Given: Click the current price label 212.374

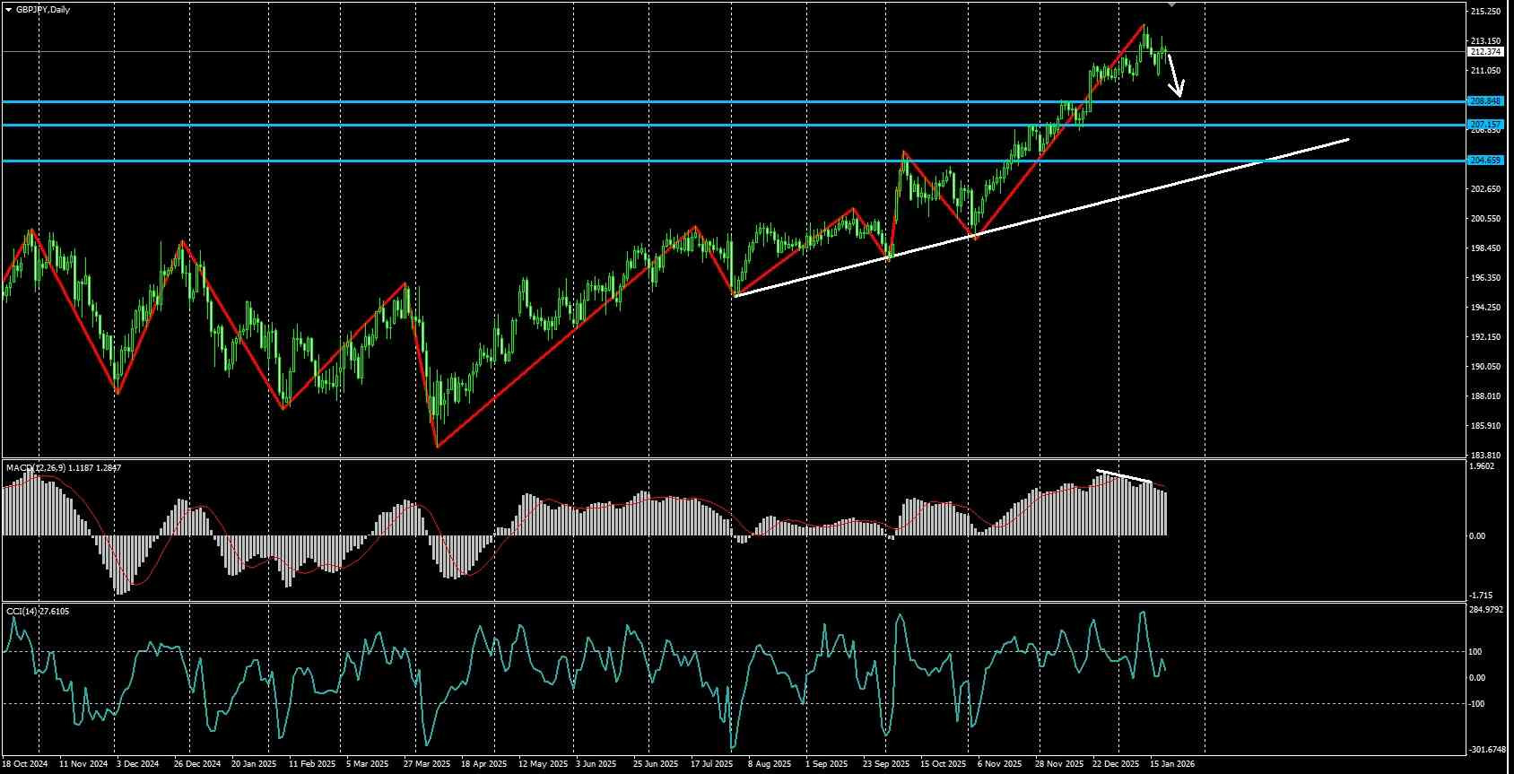Looking at the screenshot, I should point(1485,52).
